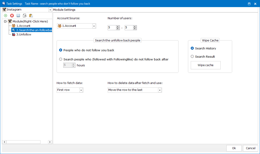Select 'People who do not follow you back'

[x=61, y=50]
